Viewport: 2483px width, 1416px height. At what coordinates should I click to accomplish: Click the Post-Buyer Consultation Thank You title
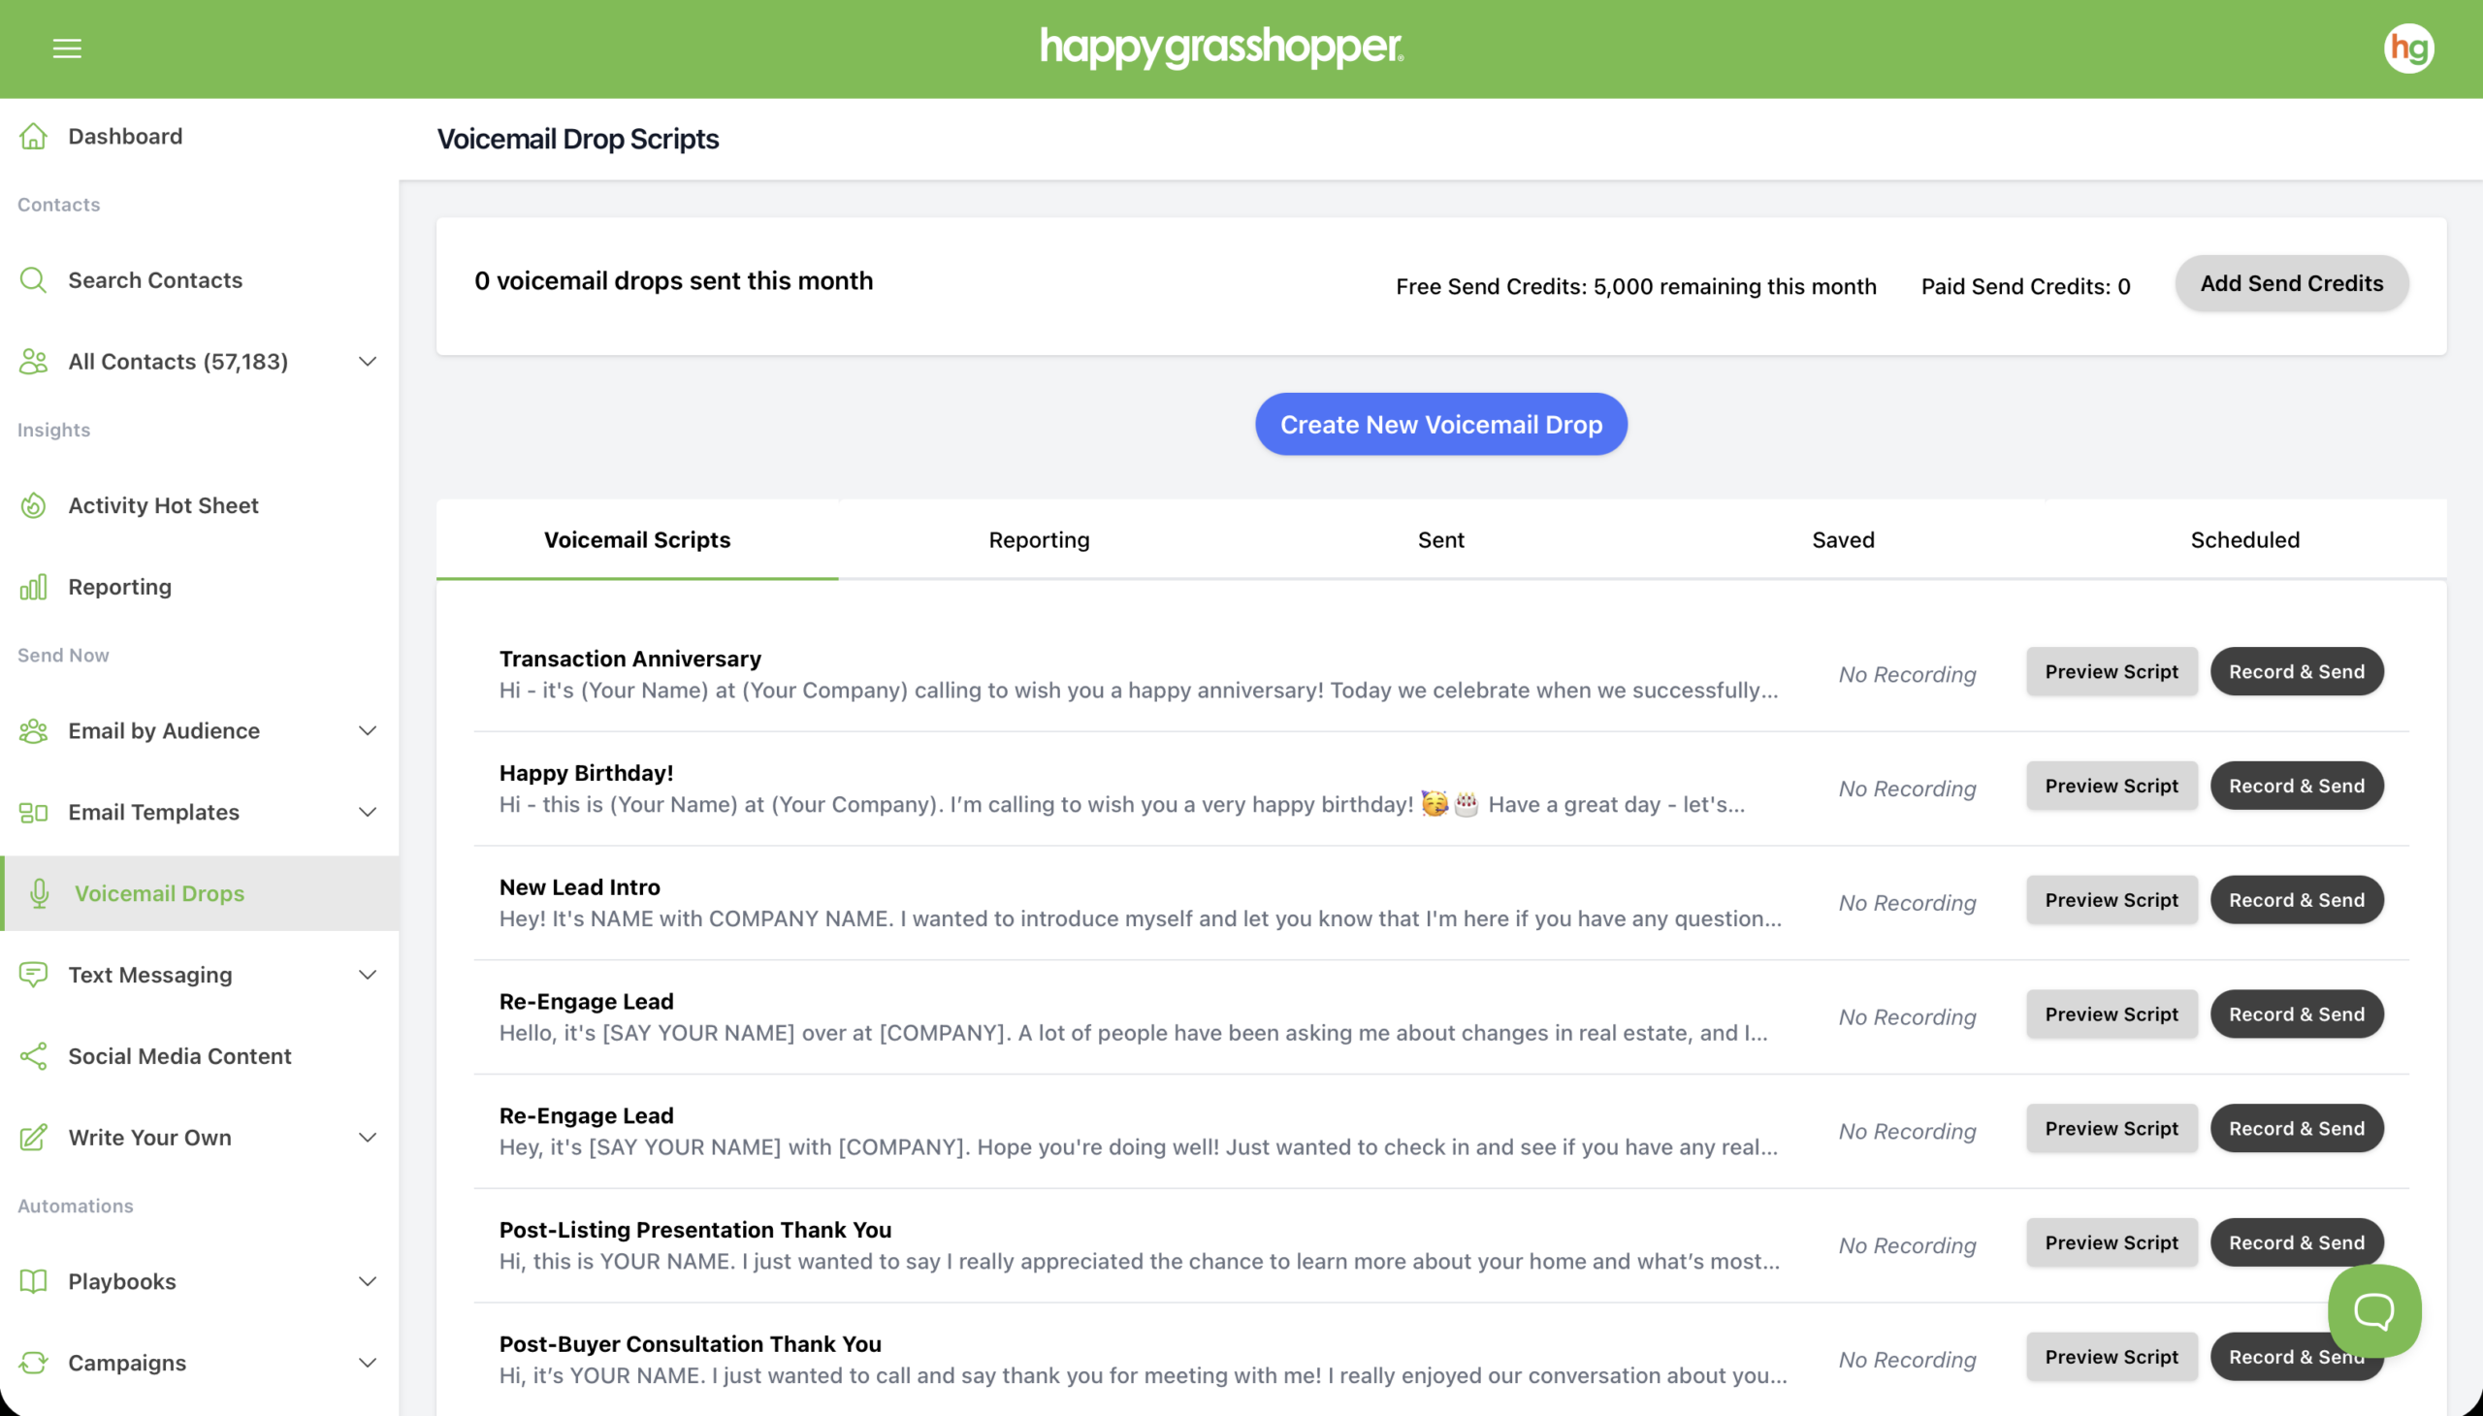(x=691, y=1345)
